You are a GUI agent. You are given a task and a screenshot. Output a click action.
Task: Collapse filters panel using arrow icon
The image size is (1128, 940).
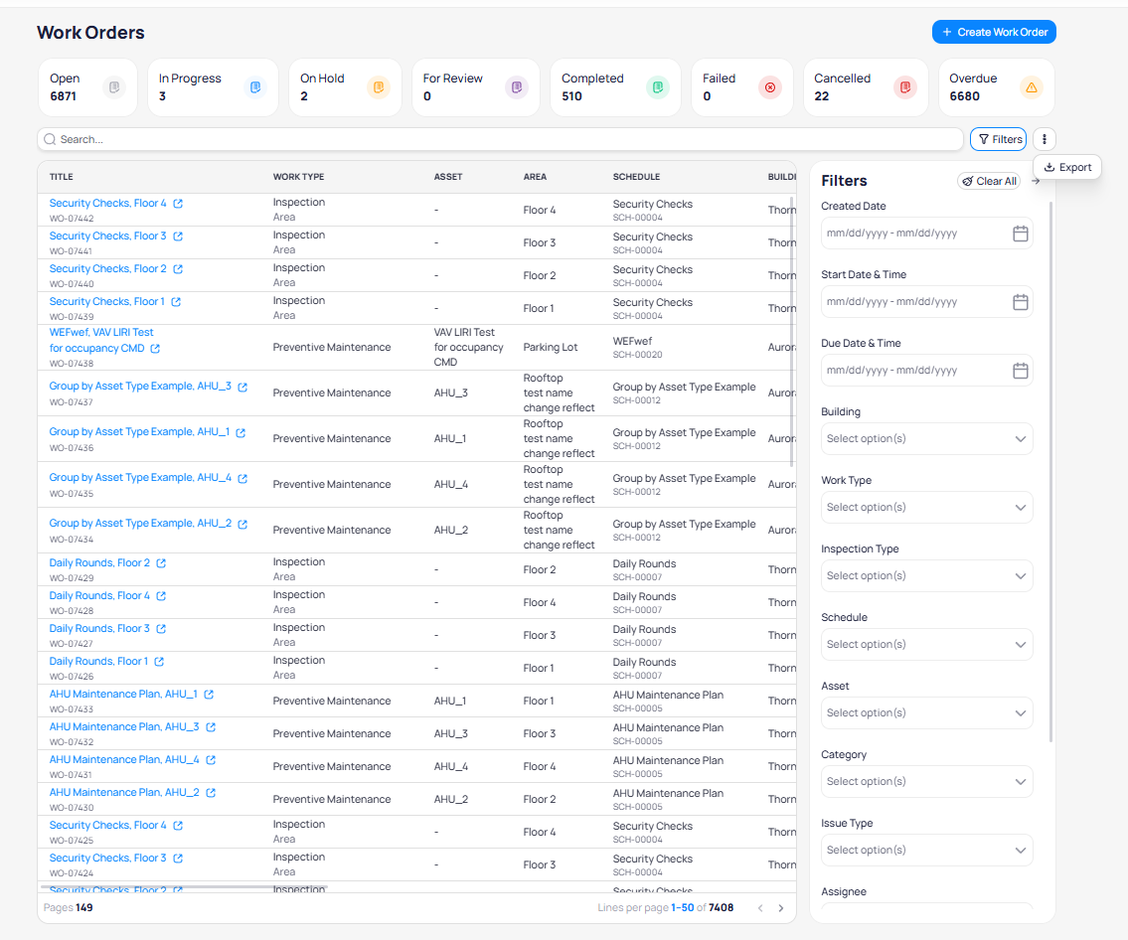click(1036, 181)
